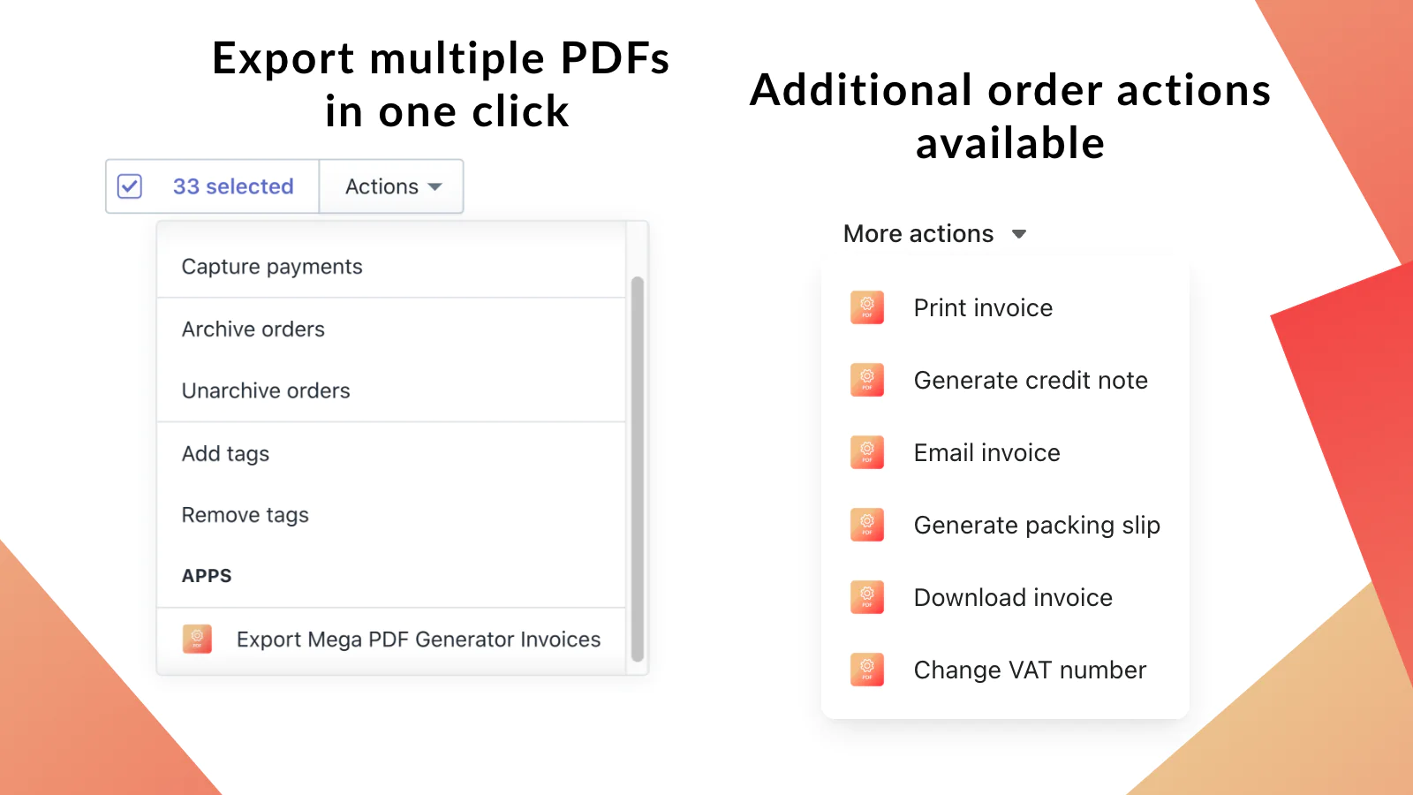This screenshot has width=1413, height=795.
Task: Click the PDF icon beside Email invoice
Action: click(866, 452)
